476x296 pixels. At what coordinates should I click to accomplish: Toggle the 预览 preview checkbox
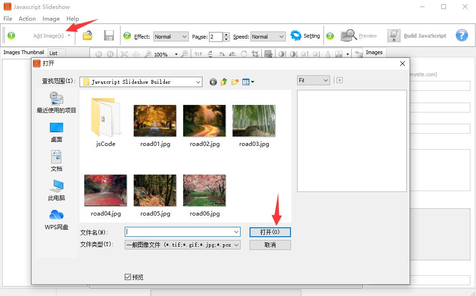tap(128, 277)
